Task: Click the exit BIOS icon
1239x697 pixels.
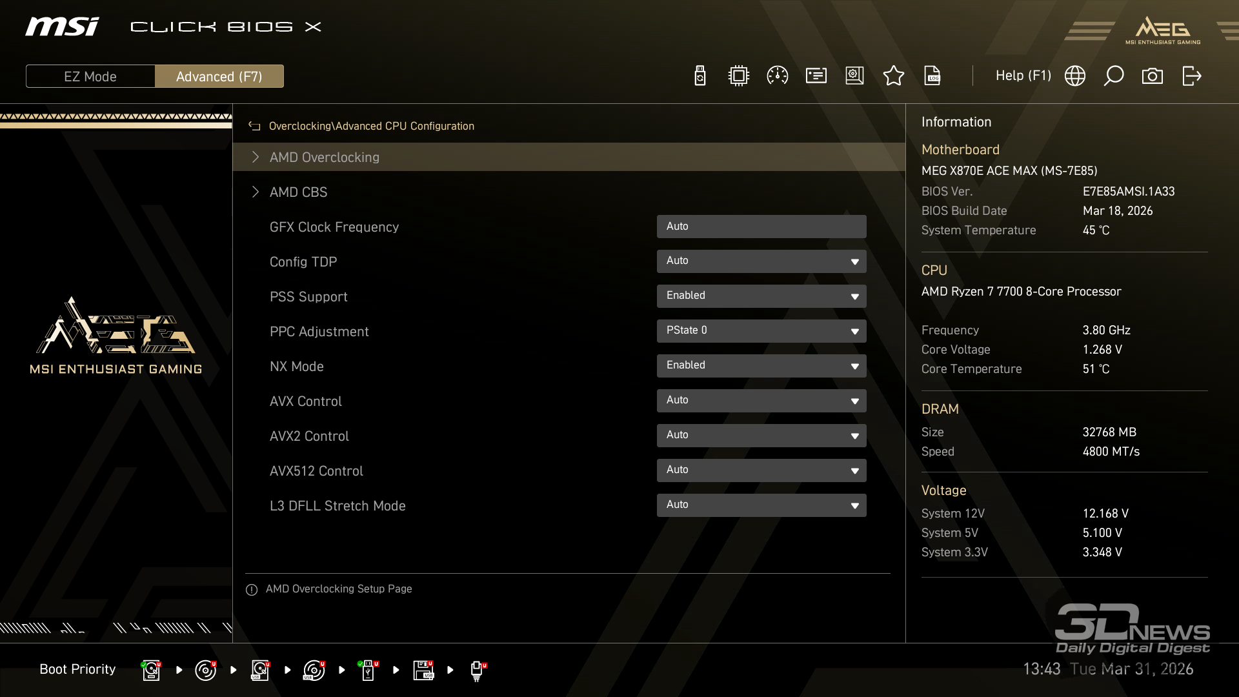Action: tap(1191, 76)
